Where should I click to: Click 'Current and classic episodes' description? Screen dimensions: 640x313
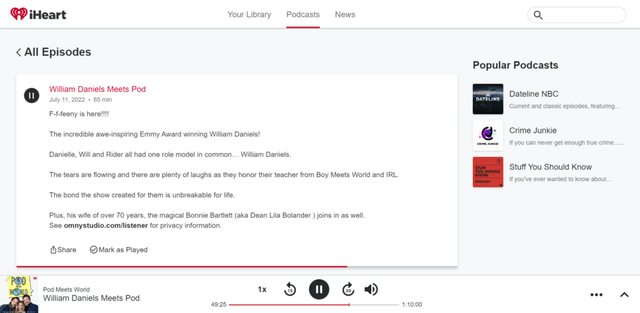pos(565,106)
